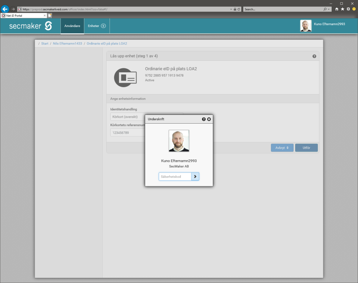Follow Ordinarie eID på plats LOA2 breadcrumb
The image size is (358, 283).
tap(107, 44)
